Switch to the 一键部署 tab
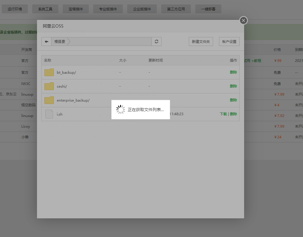Viewport: 303px width, 237px height. click(x=208, y=9)
